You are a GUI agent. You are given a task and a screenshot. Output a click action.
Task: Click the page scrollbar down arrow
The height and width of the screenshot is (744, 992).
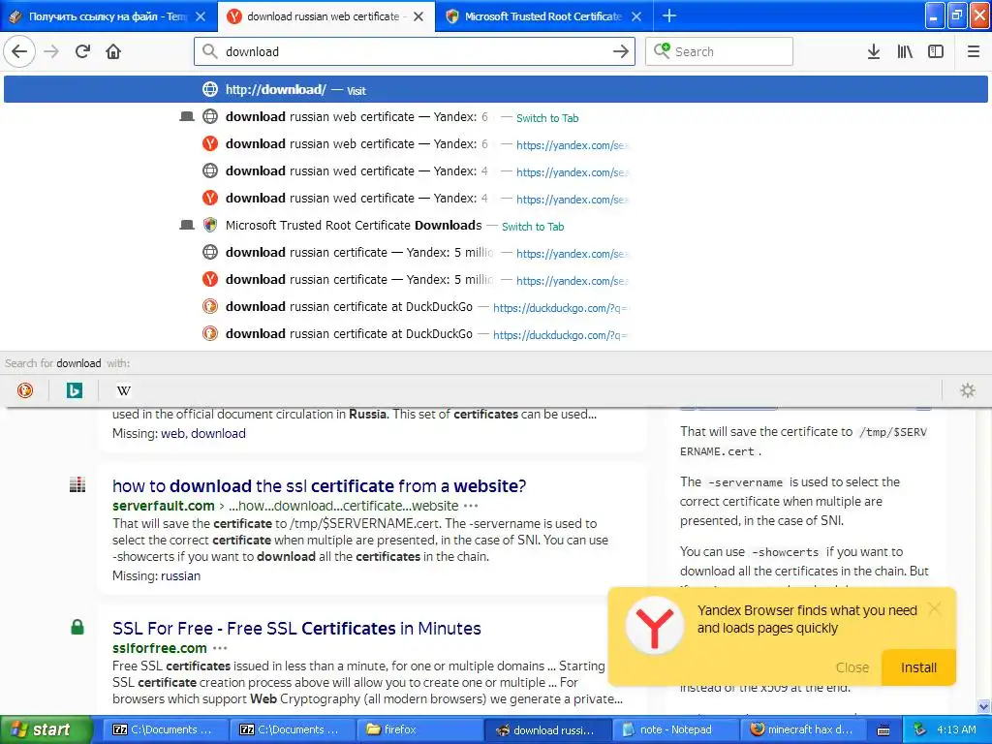983,706
